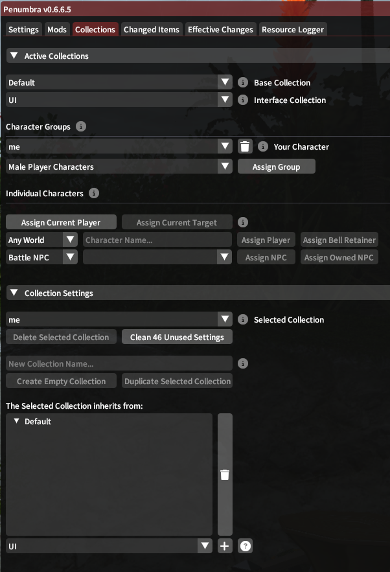Click the Character Name input field

[157, 240]
